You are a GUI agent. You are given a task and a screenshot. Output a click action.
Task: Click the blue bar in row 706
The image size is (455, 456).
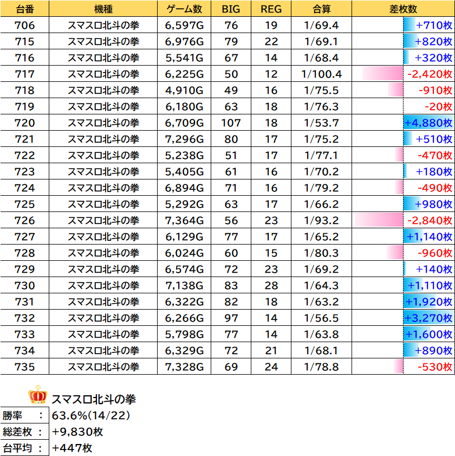coord(409,25)
